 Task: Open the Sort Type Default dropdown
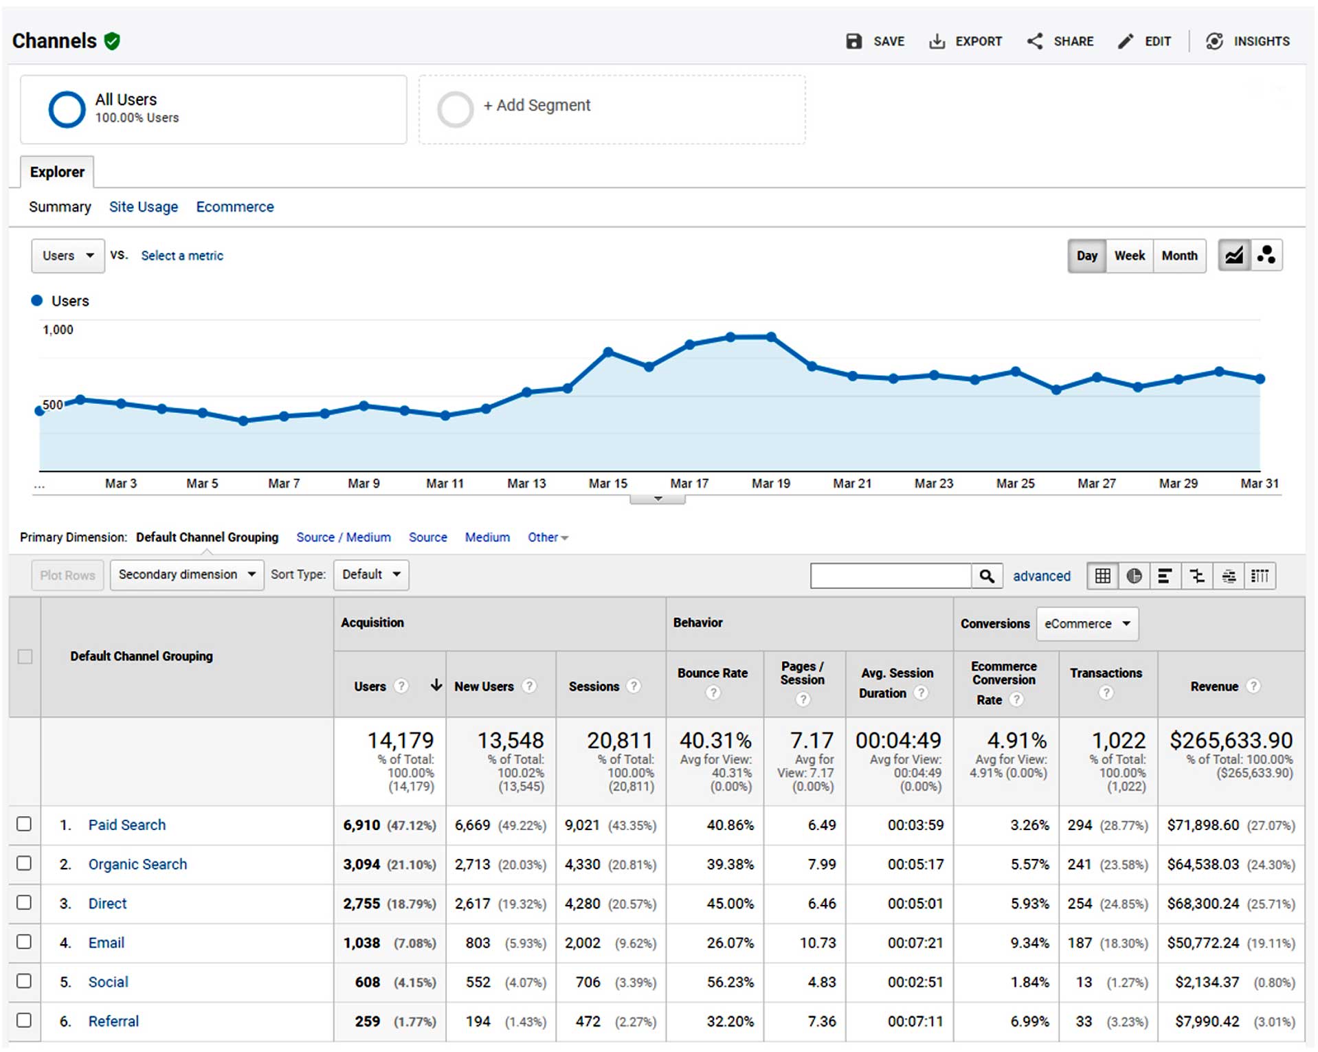[x=370, y=574]
